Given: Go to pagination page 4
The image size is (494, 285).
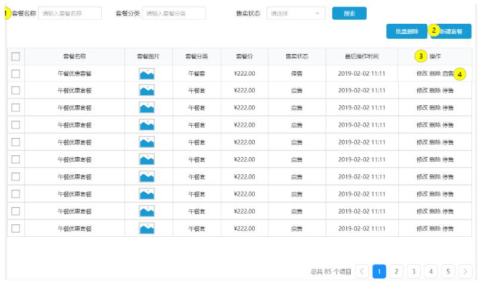Looking at the screenshot, I should pos(431,271).
